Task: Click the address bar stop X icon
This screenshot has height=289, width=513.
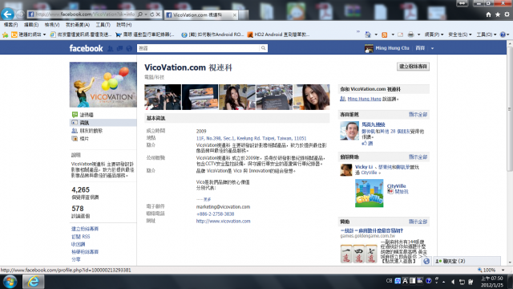Action: click(x=158, y=14)
